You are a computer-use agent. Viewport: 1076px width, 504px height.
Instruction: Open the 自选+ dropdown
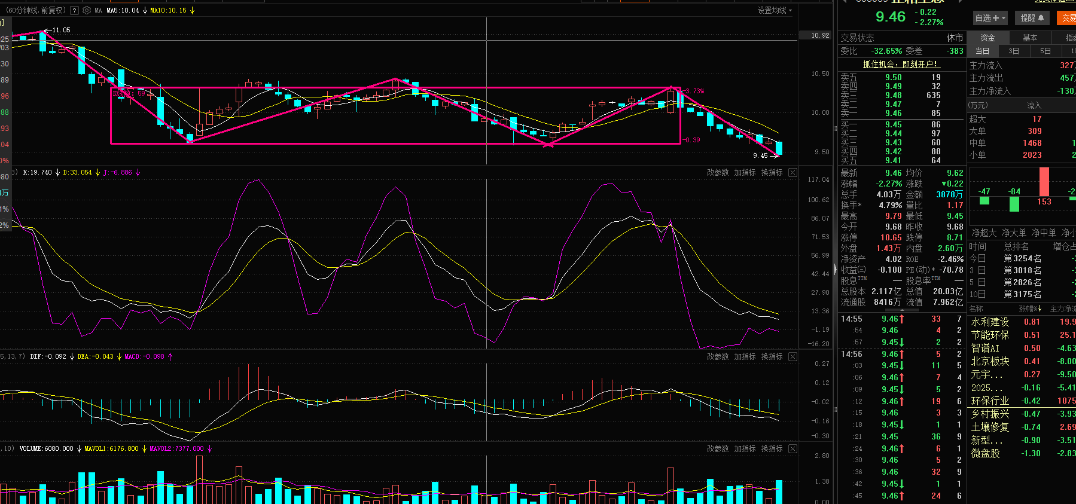[x=990, y=18]
